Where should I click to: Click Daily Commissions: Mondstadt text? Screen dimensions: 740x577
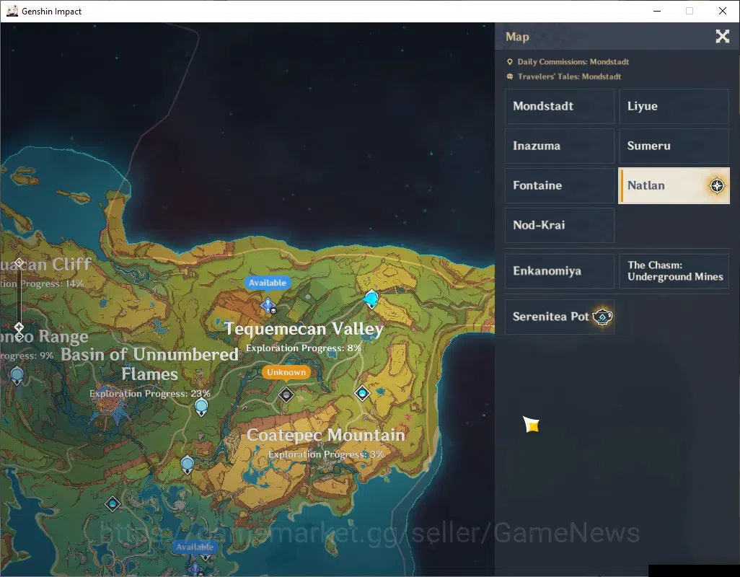pos(573,62)
